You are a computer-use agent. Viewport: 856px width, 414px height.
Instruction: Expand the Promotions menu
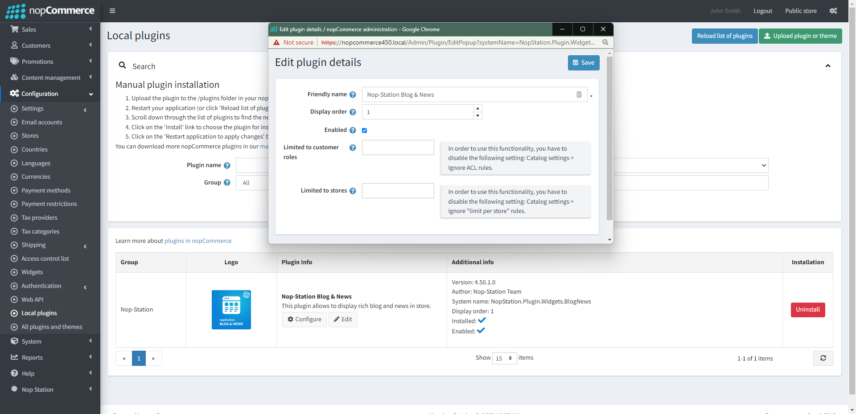pos(50,61)
